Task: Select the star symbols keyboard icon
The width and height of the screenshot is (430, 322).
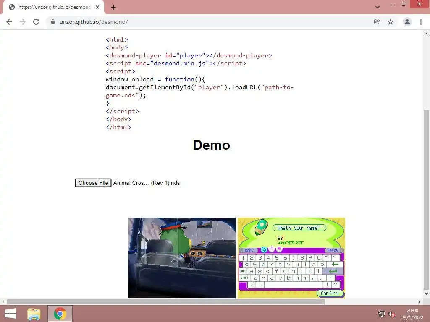Action: (279, 249)
